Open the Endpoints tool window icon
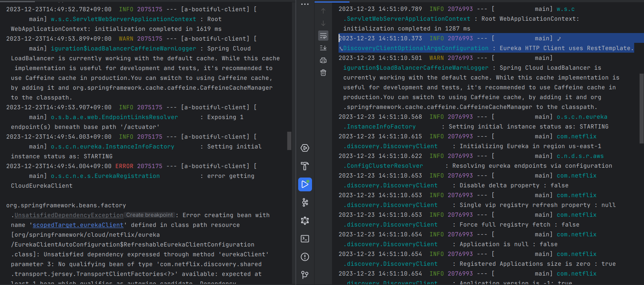Screen dimensions: 644x285 pyautogui.click(x=305, y=202)
